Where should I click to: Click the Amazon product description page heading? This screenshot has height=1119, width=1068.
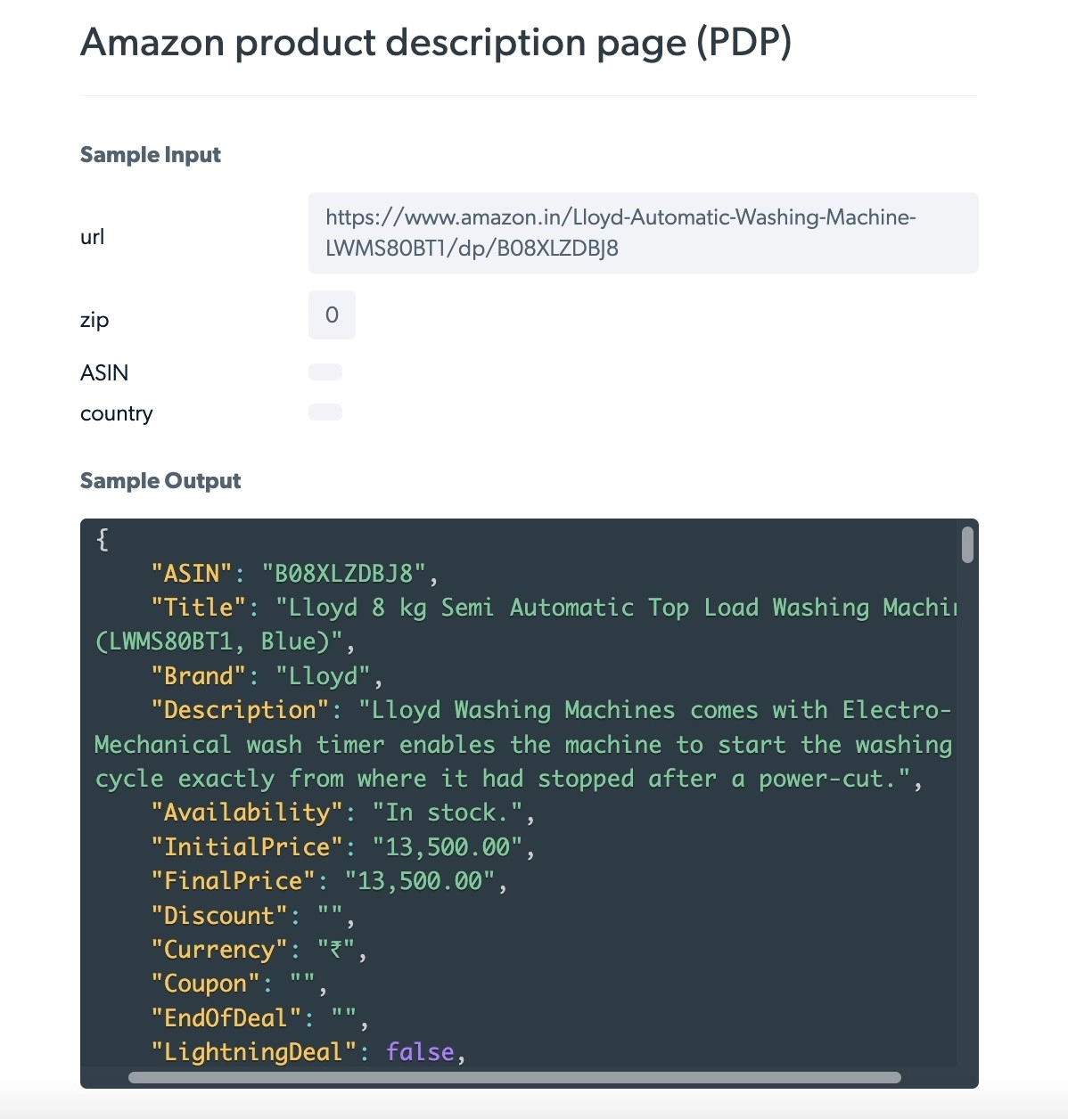pyautogui.click(x=436, y=42)
